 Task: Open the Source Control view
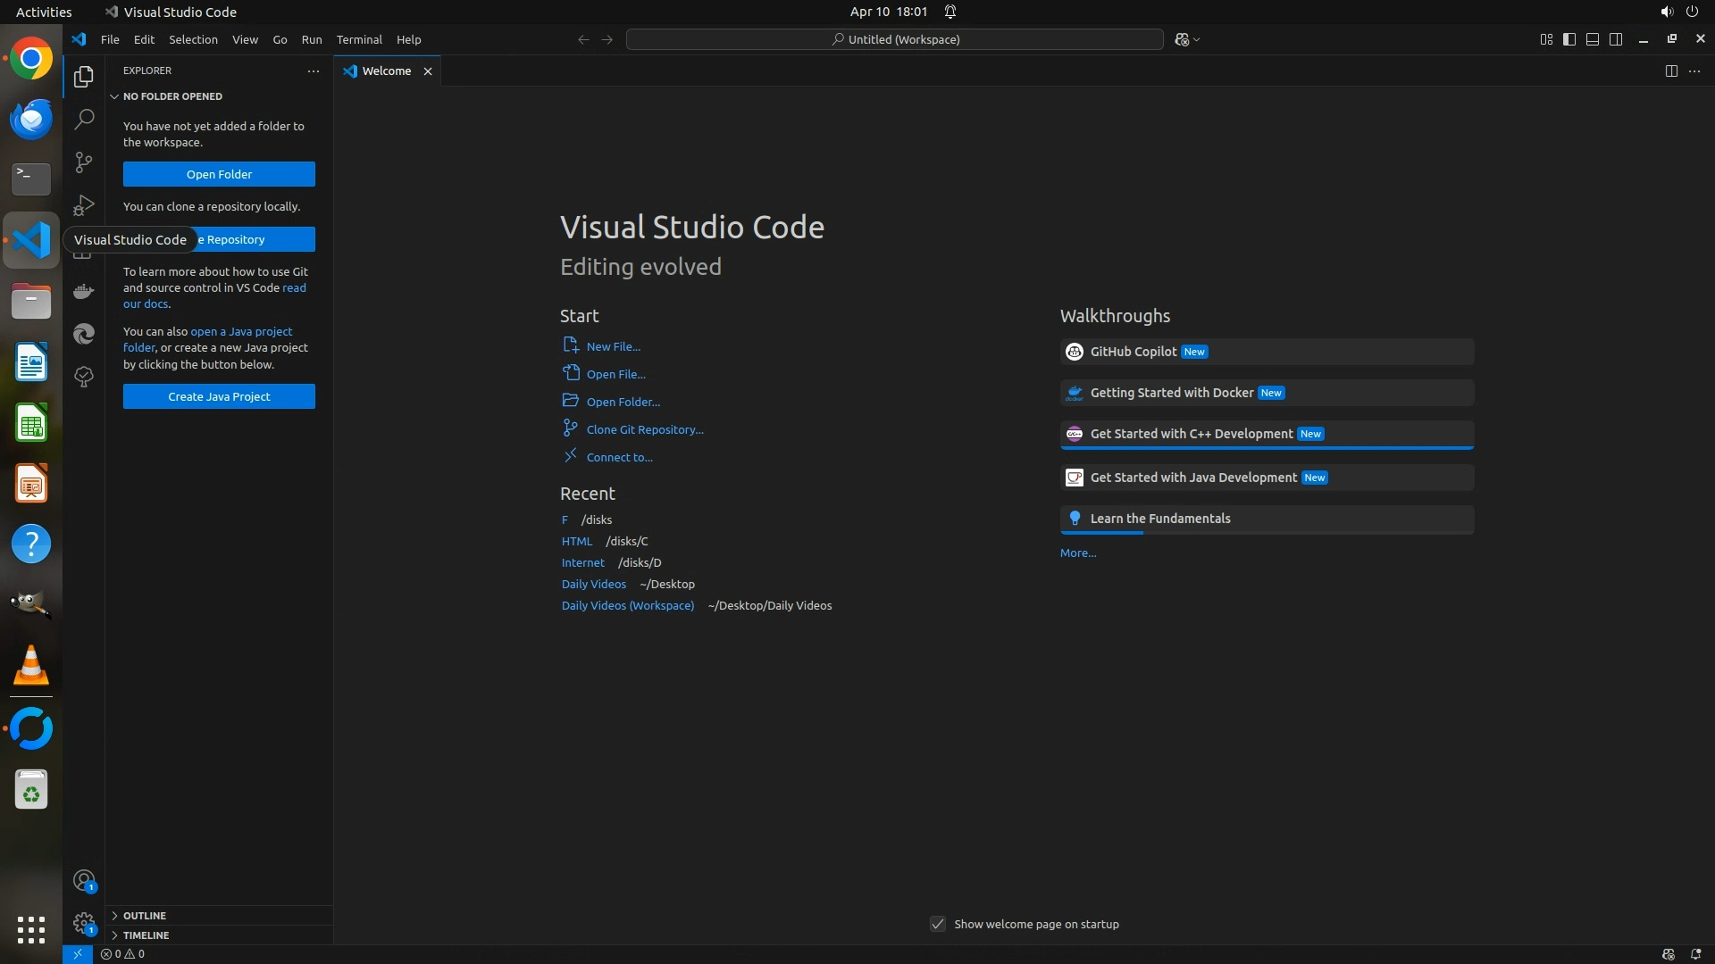[84, 162]
